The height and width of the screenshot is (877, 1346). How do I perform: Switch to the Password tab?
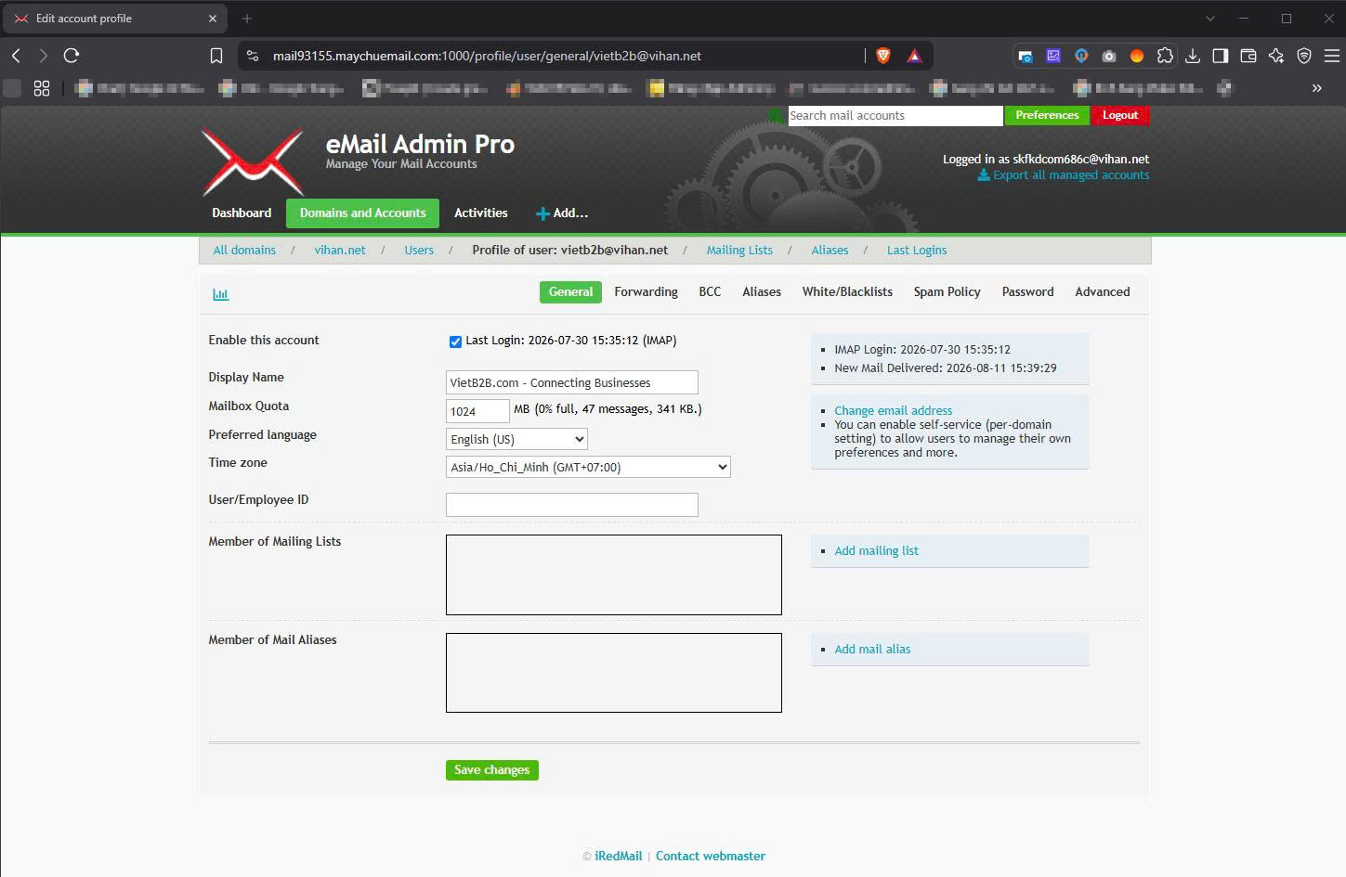click(1027, 292)
